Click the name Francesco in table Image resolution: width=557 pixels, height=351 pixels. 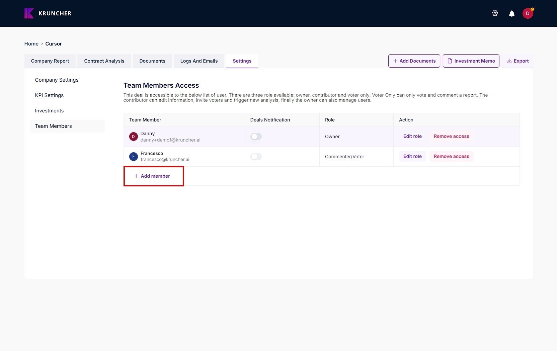point(152,153)
